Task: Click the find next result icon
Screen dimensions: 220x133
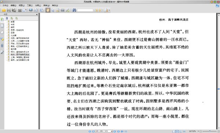Action: [x=100, y=10]
